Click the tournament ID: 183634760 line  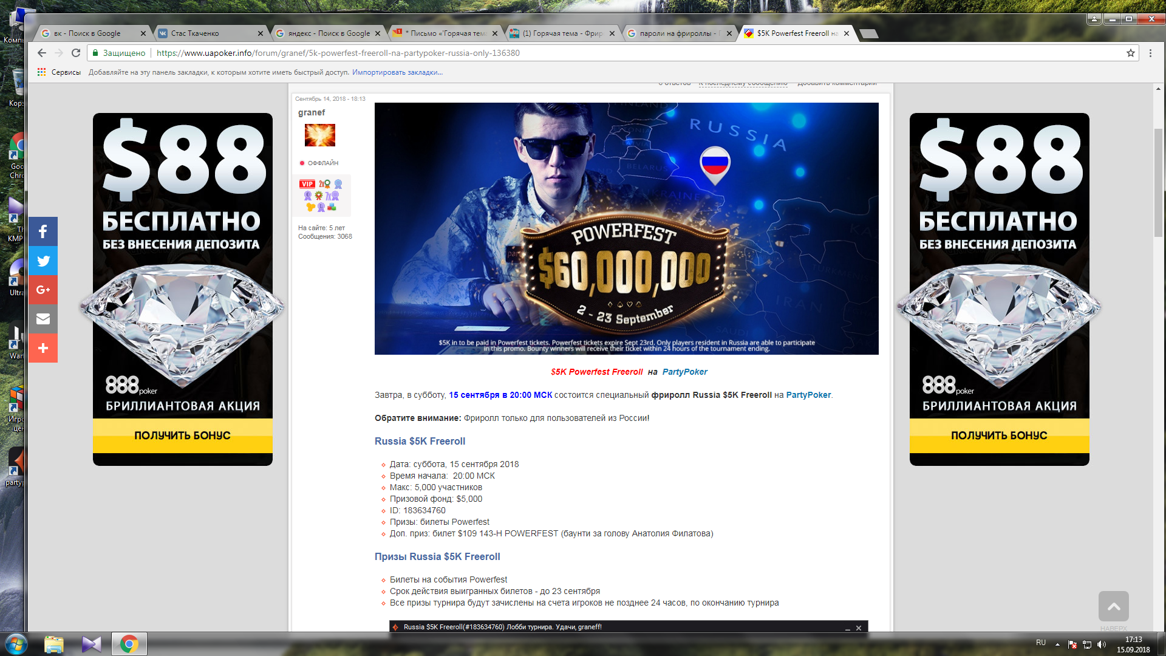coord(418,510)
